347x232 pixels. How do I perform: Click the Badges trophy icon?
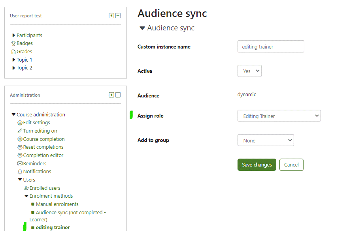coord(13,43)
